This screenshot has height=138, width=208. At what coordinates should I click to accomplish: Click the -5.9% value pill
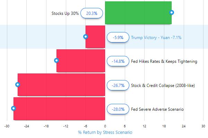tap(118, 37)
